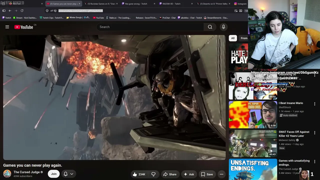320x180 pixels.
Task: Go forward in the browser
Action: tap(16, 11)
